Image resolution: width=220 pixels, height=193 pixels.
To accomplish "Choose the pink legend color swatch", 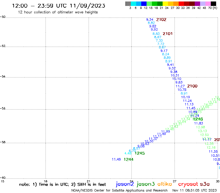I will point(208,4).
